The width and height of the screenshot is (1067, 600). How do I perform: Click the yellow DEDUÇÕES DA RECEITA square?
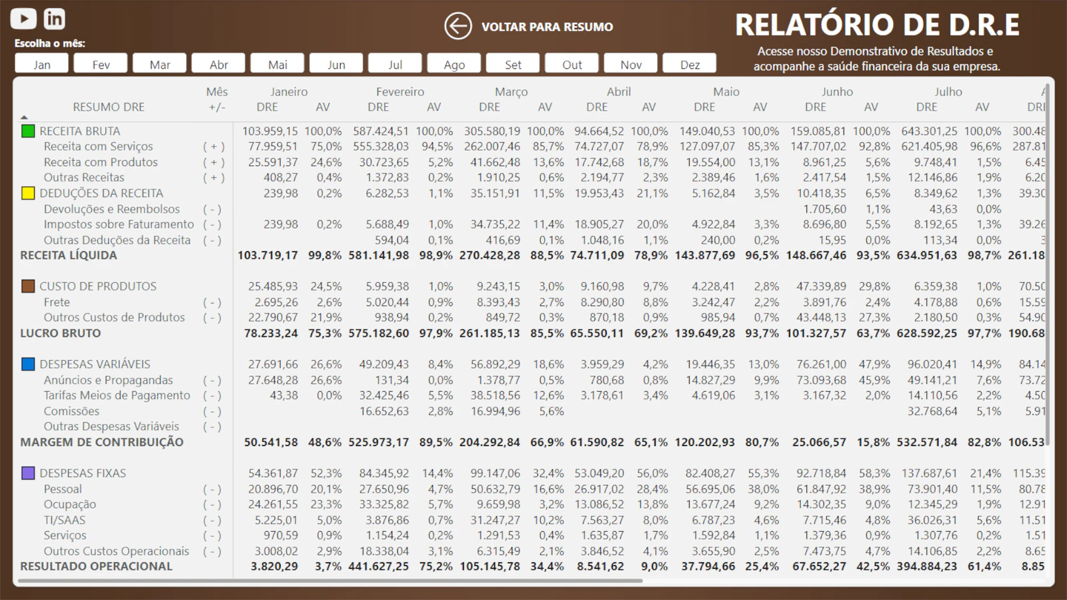(28, 193)
